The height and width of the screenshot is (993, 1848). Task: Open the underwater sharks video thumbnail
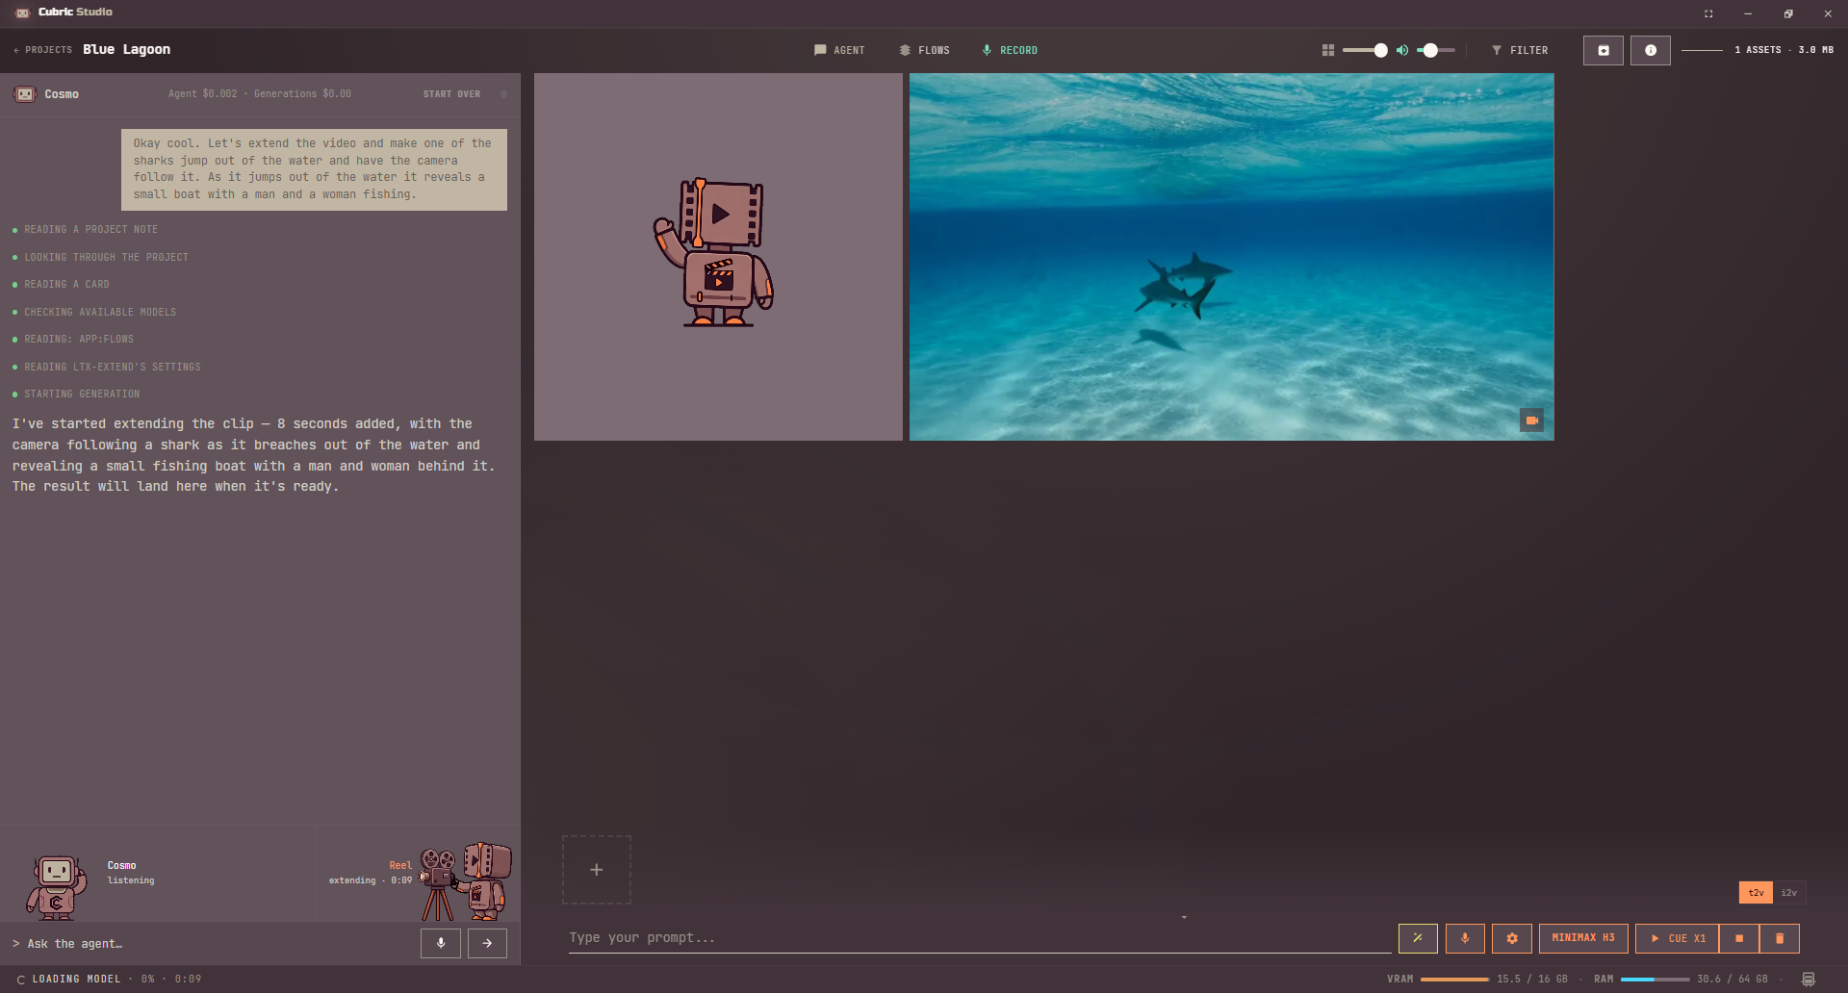point(1232,257)
